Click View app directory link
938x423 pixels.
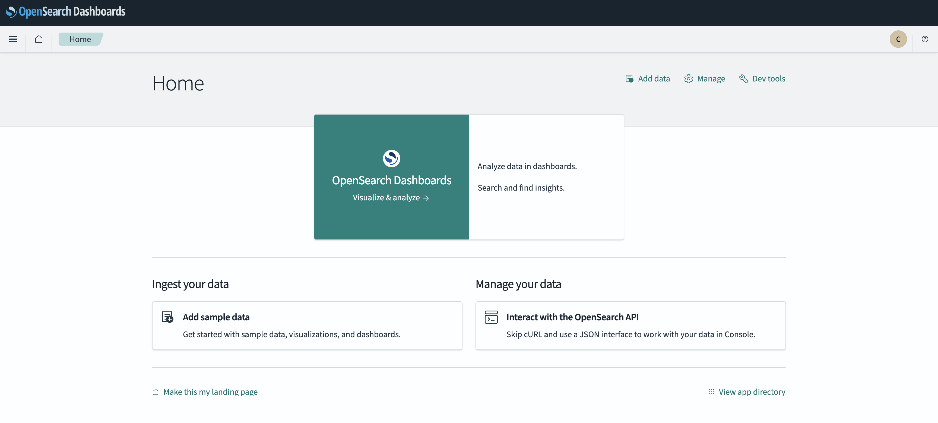tap(752, 392)
